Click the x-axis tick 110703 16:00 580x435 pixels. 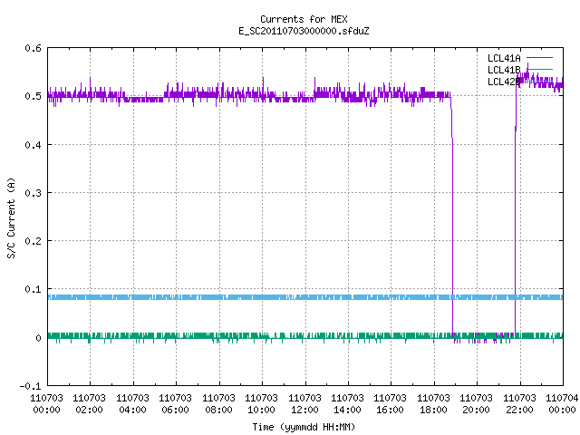tap(390, 404)
